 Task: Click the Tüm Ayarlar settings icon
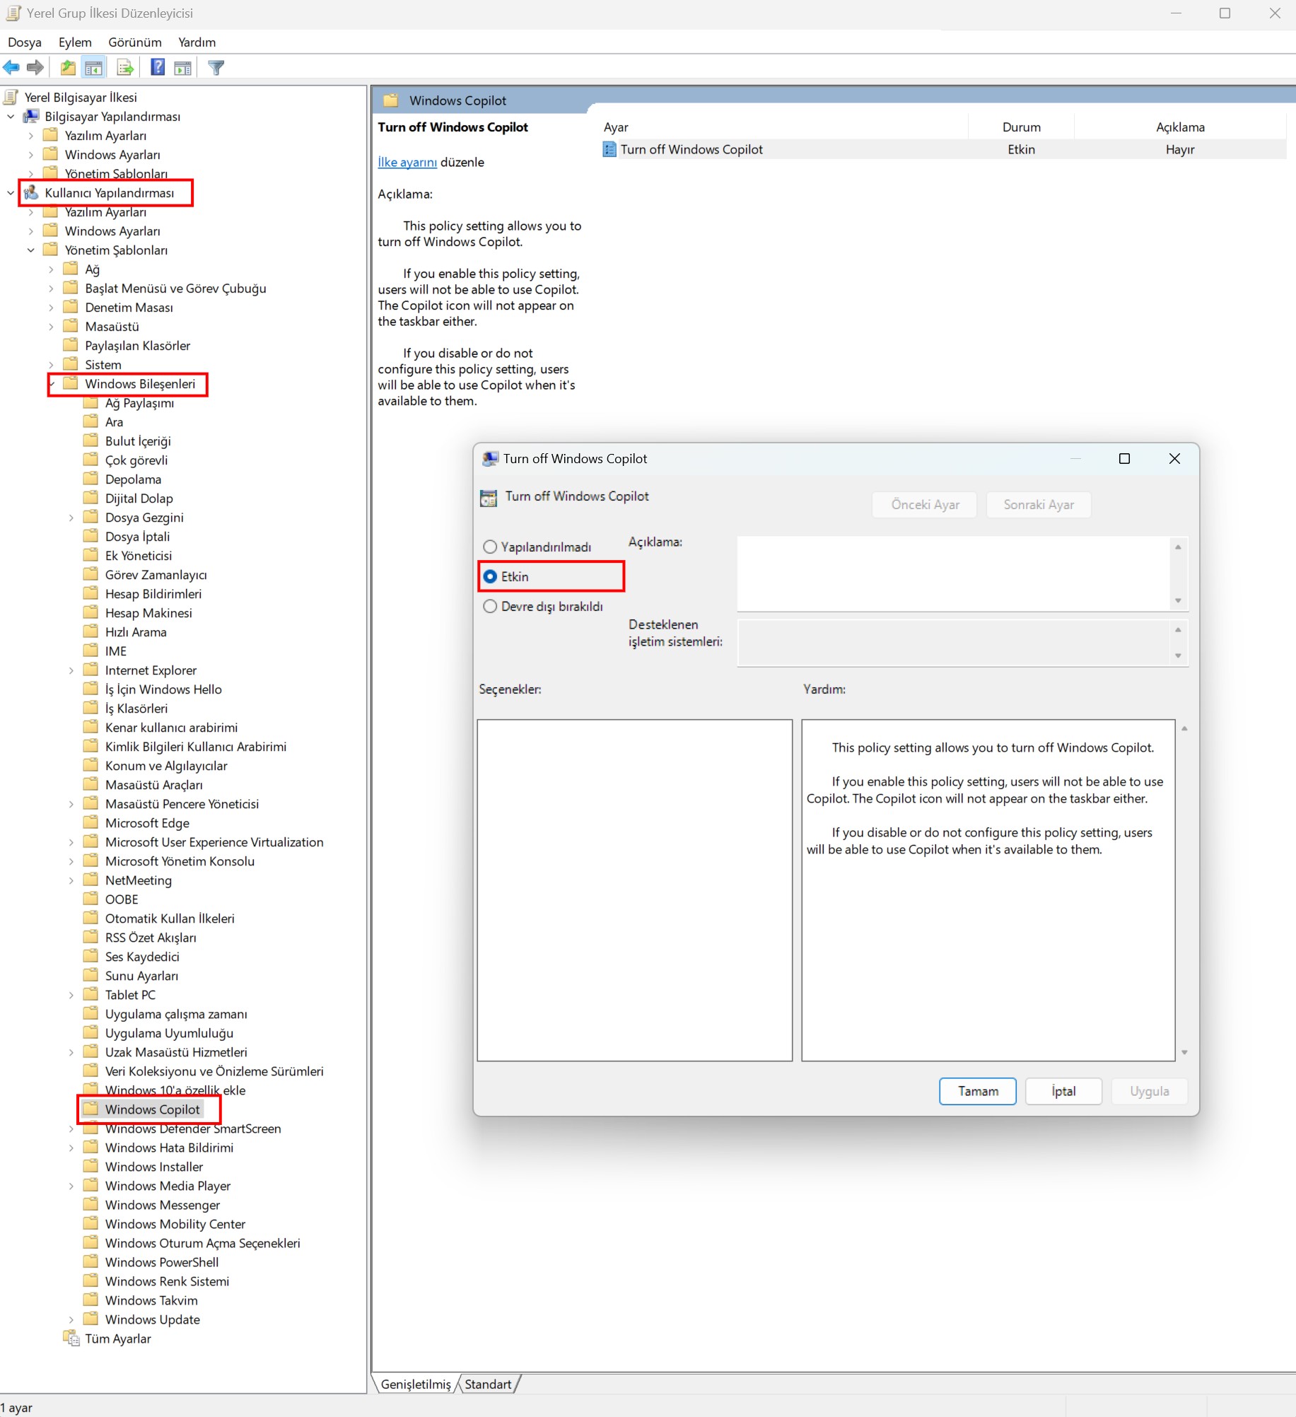click(x=71, y=1338)
